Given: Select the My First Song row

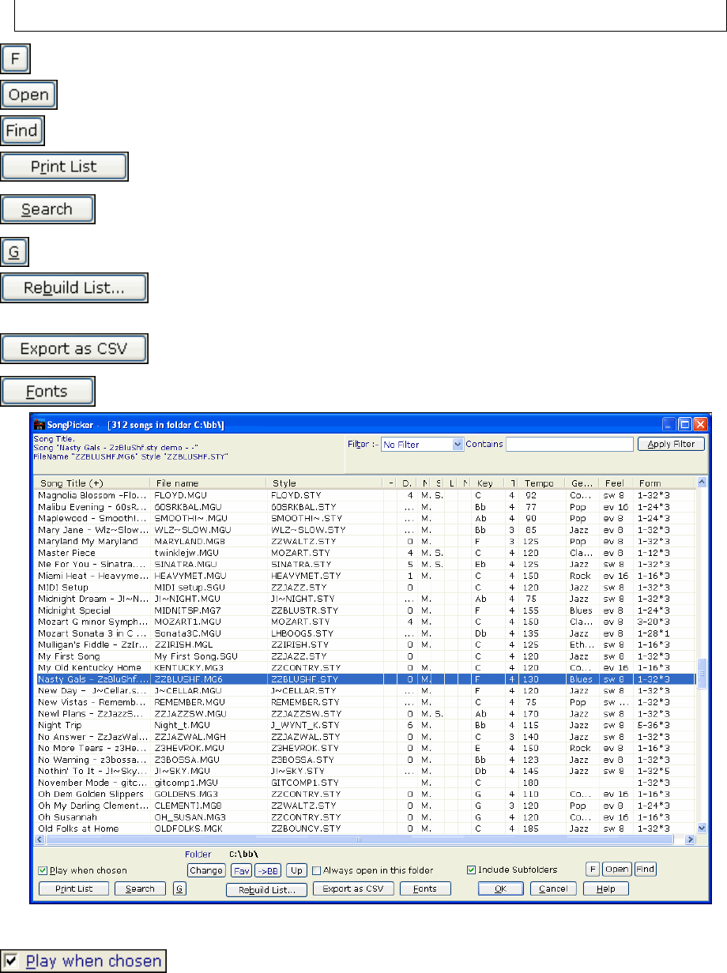Looking at the screenshot, I should pos(365,656).
